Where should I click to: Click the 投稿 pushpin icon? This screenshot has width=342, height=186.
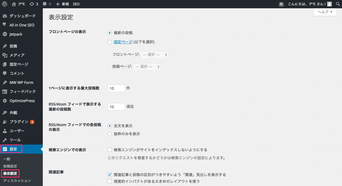tap(5, 46)
